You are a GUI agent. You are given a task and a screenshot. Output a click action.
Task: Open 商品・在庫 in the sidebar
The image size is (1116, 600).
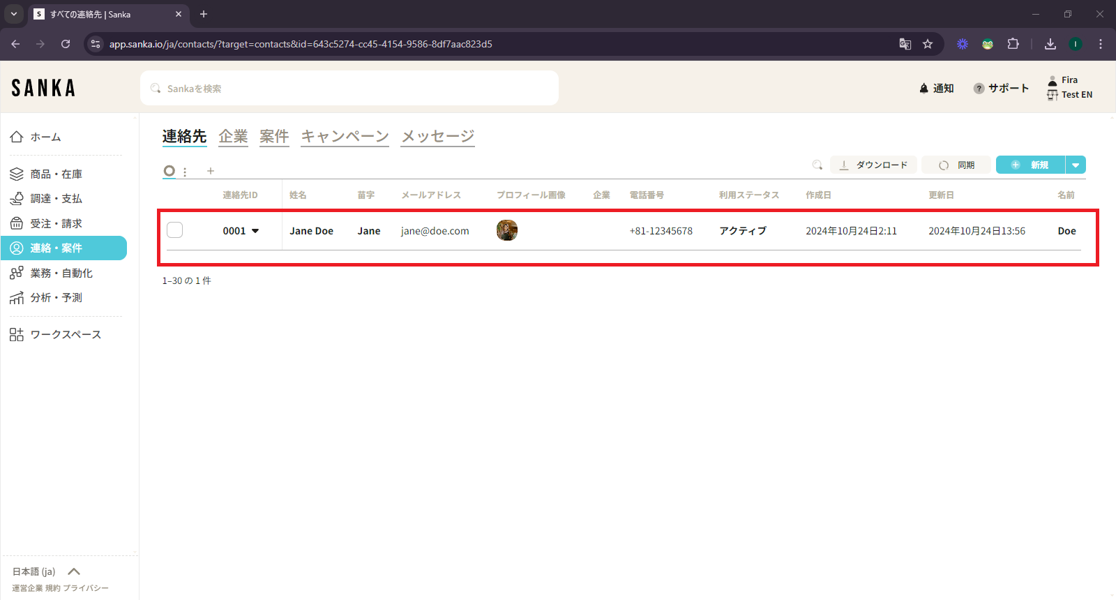click(56, 174)
